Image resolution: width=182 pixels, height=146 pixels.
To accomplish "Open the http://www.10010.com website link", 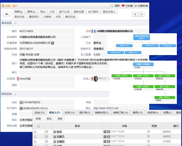I will (106, 108).
